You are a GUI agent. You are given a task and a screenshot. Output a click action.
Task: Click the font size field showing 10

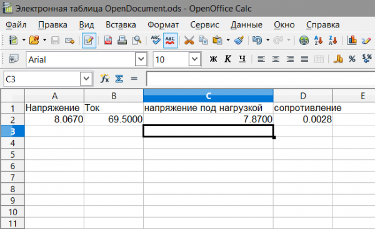coord(171,59)
